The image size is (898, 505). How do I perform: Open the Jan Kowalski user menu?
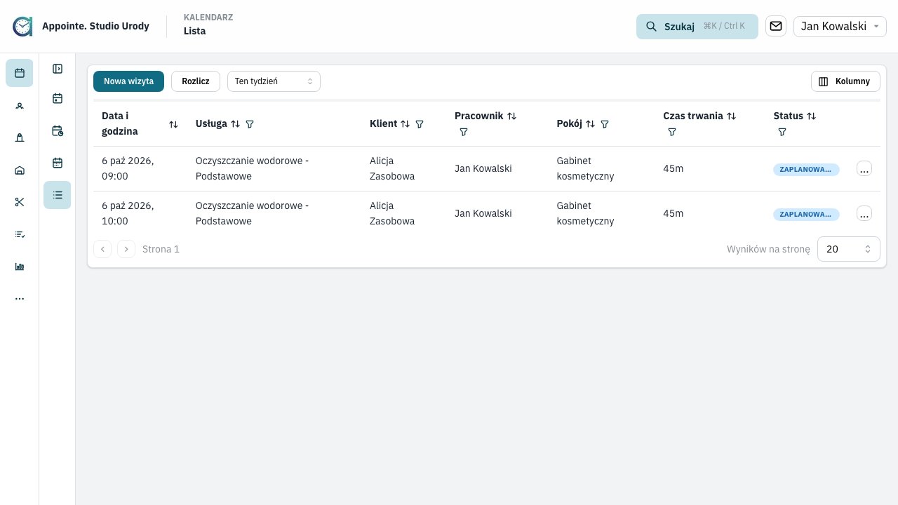coord(840,27)
